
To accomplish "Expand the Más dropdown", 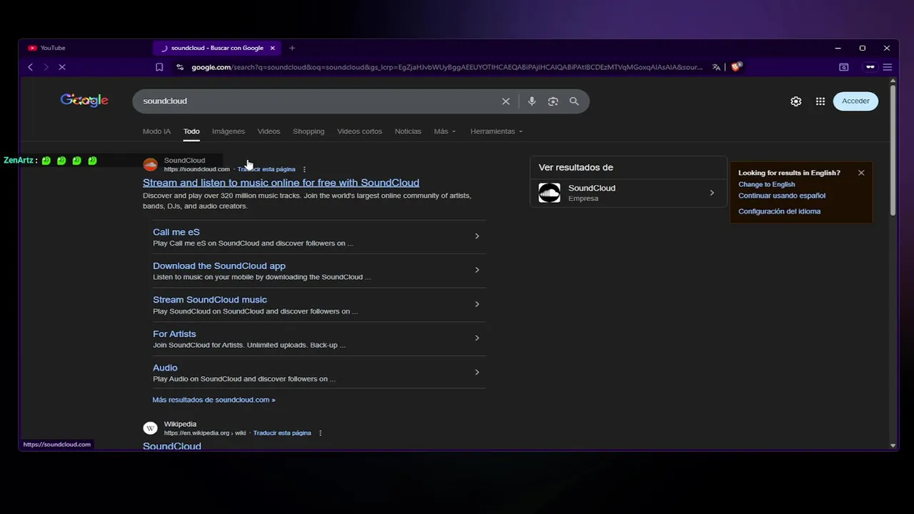I will [x=445, y=131].
